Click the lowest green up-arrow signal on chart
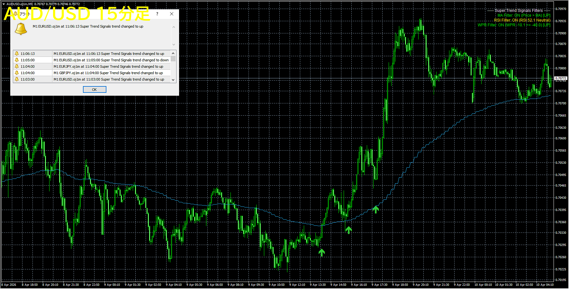The image size is (569, 289). click(x=321, y=252)
